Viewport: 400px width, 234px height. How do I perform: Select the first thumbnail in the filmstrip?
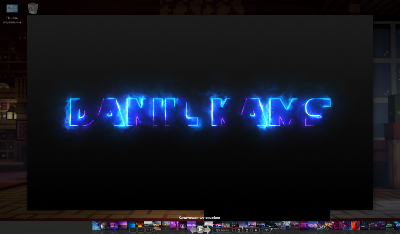coord(97,225)
